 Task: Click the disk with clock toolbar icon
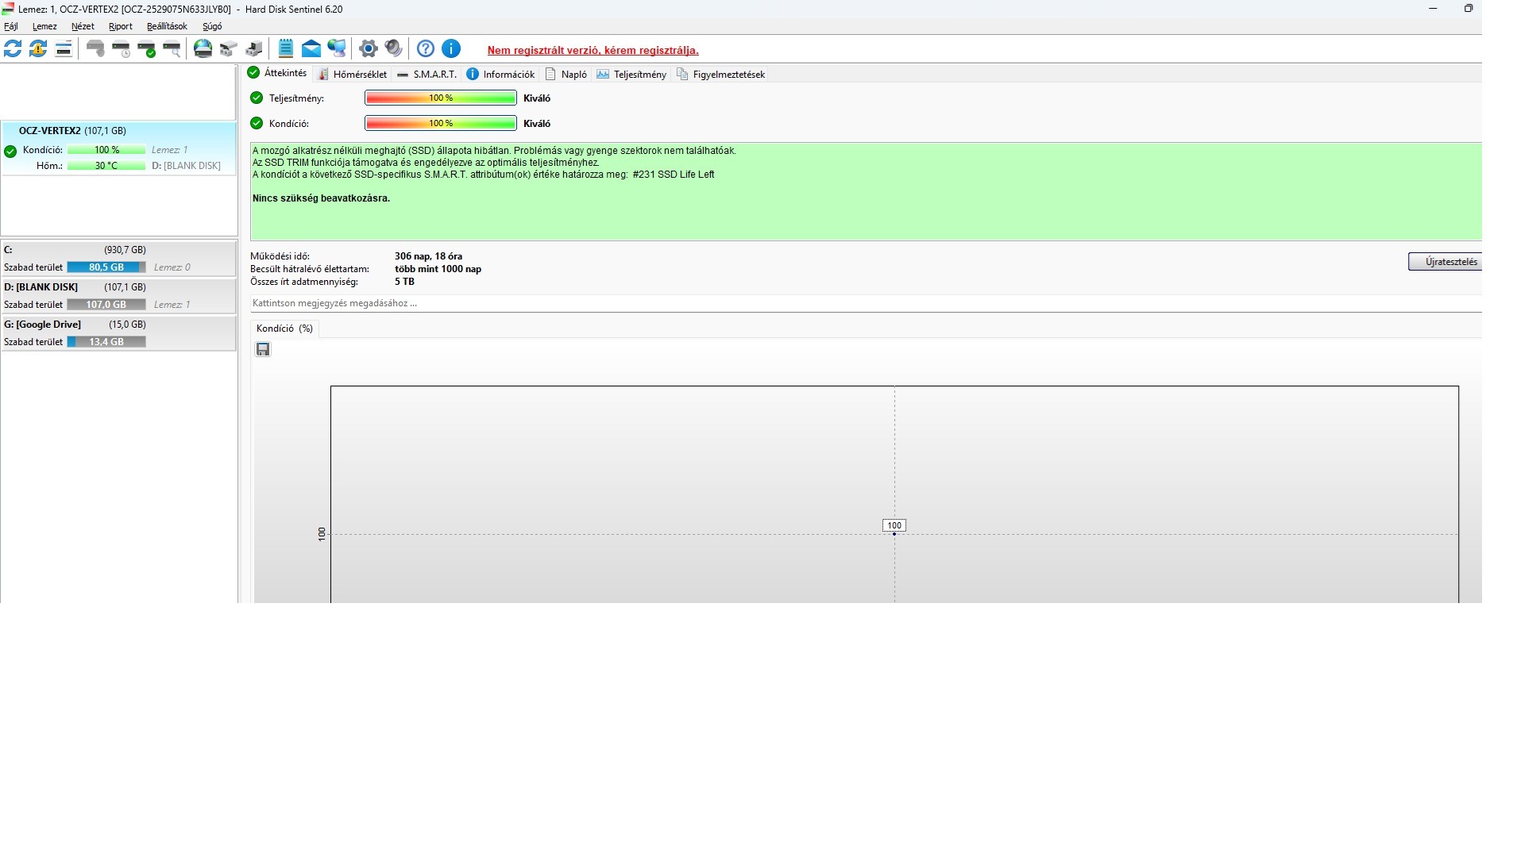[x=121, y=48]
